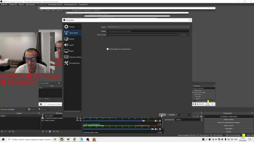Open the Сервис service dropdown
The height and width of the screenshot is (142, 254).
[x=148, y=27]
